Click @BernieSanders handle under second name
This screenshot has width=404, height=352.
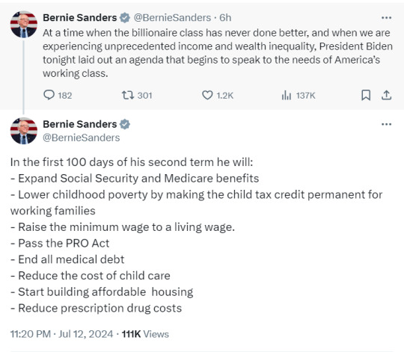[81, 138]
